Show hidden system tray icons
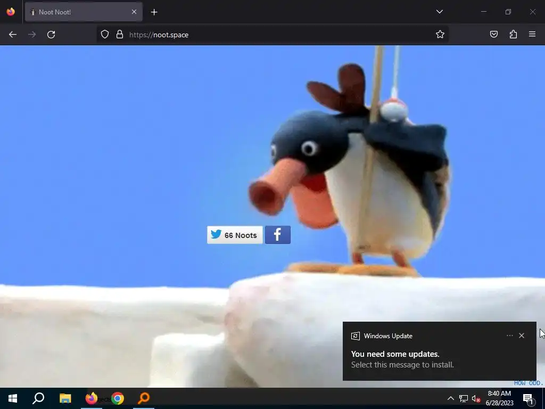Image resolution: width=545 pixels, height=409 pixels. pos(450,398)
